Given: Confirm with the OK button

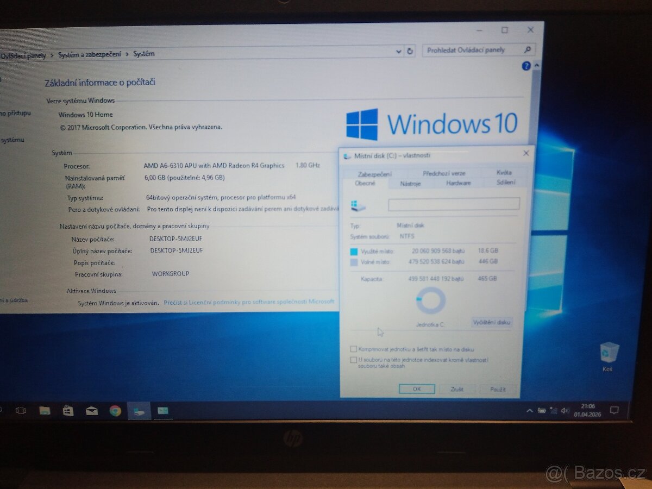Looking at the screenshot, I should [417, 389].
